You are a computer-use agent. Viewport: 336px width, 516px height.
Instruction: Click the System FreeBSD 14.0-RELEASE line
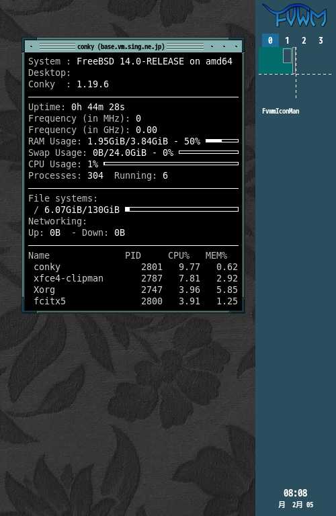[130, 62]
